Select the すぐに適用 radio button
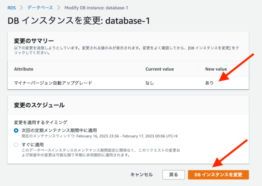The width and height of the screenshot is (262, 186). coord(16,145)
